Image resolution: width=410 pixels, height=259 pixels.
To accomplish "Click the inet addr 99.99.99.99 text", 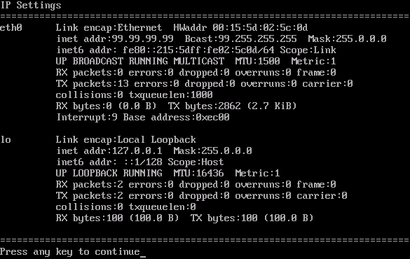I will pyautogui.click(x=115, y=38).
